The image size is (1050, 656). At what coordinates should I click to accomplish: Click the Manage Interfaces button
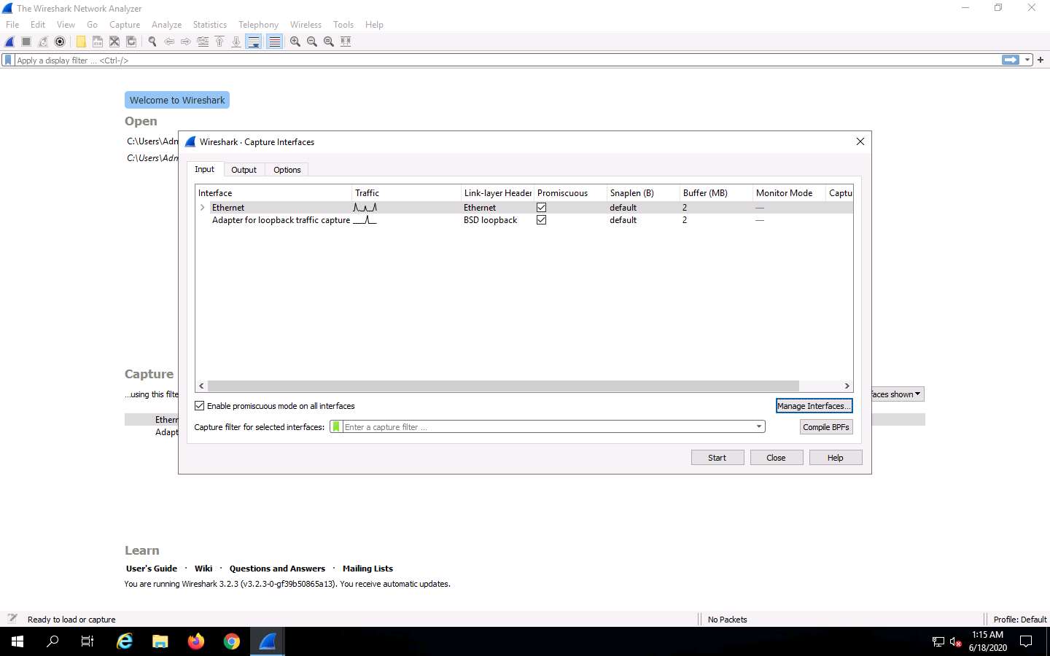814,406
